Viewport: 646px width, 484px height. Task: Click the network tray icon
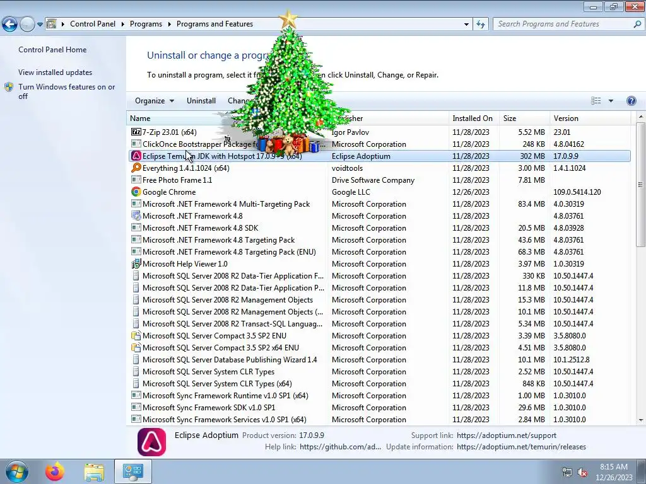coord(567,473)
